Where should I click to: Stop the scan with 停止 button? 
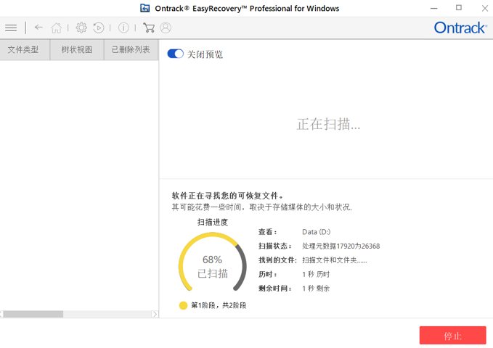(453, 336)
